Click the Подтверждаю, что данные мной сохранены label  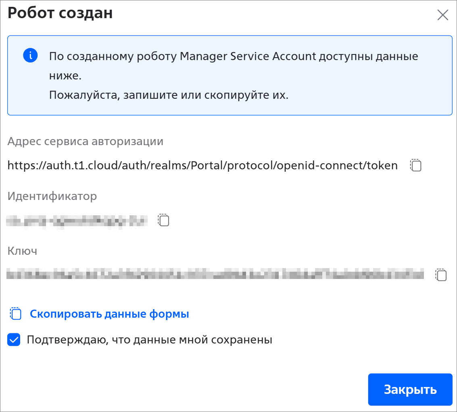[149, 340]
